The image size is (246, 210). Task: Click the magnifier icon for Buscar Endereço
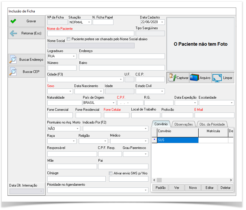[x=13, y=59]
